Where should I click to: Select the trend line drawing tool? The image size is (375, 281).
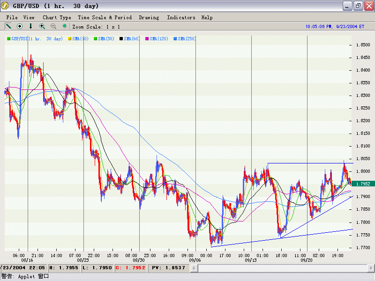[x=8, y=27]
